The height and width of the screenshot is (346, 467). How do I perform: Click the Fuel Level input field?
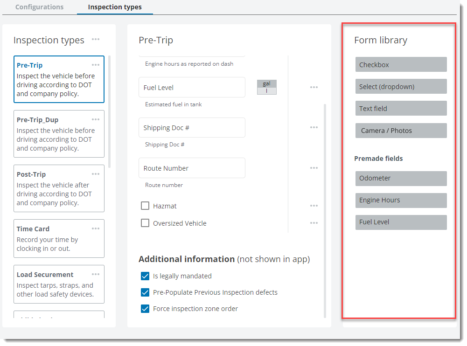point(192,87)
